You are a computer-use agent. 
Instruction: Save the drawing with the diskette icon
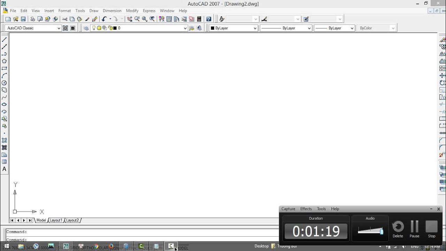pos(23,19)
